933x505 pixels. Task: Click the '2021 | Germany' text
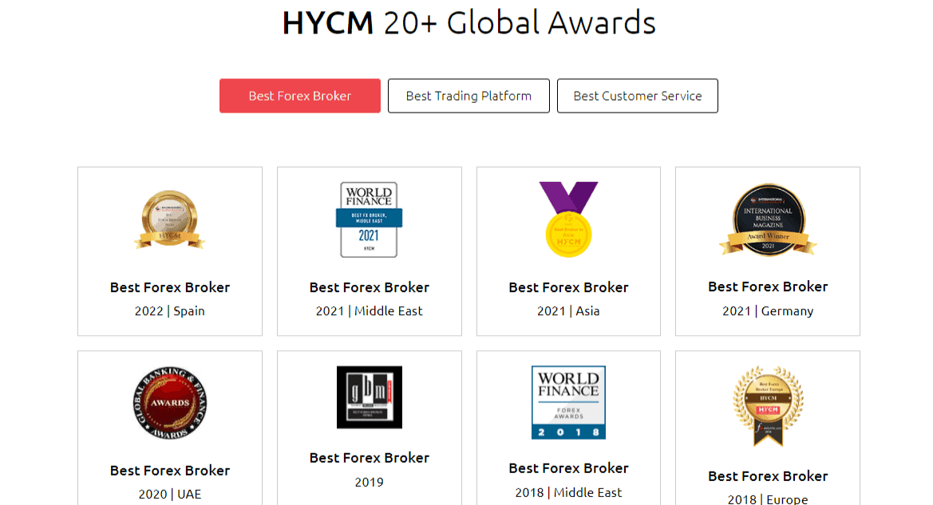[768, 311]
